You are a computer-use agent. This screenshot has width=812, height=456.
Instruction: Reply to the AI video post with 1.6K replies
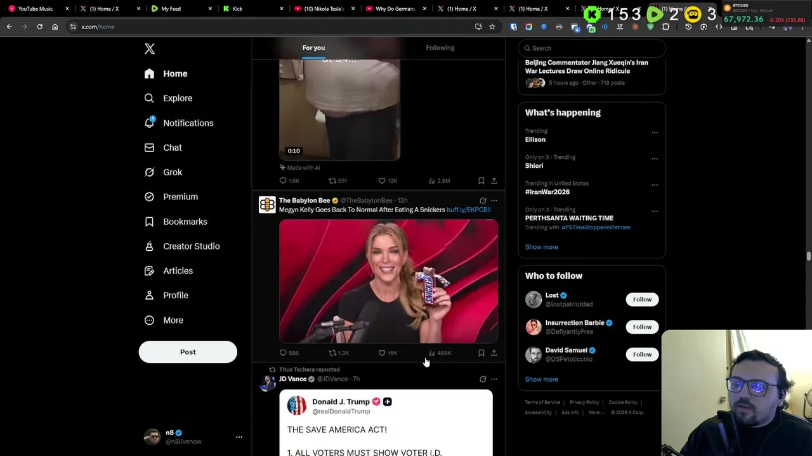[289, 181]
